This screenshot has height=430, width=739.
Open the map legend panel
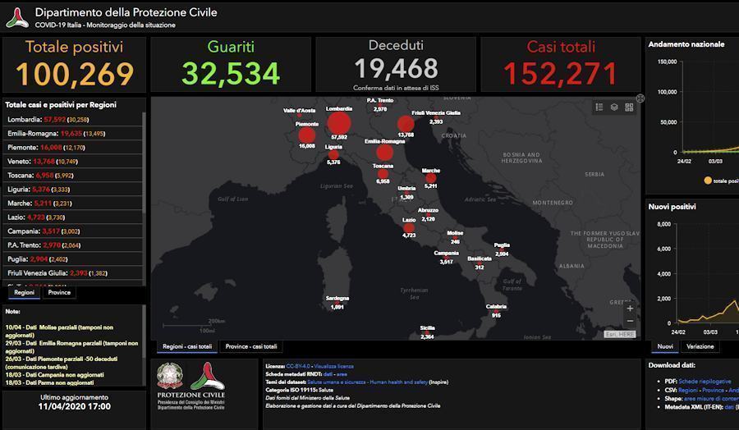599,107
